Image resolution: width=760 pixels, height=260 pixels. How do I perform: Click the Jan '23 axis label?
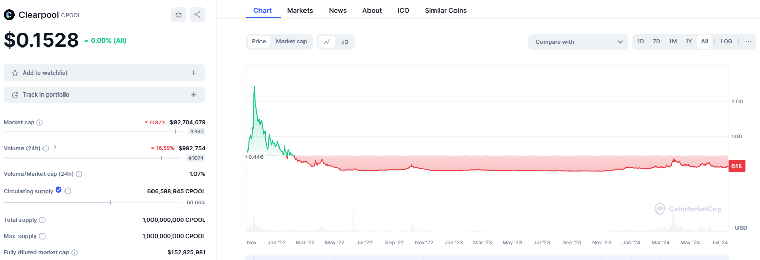(453, 243)
